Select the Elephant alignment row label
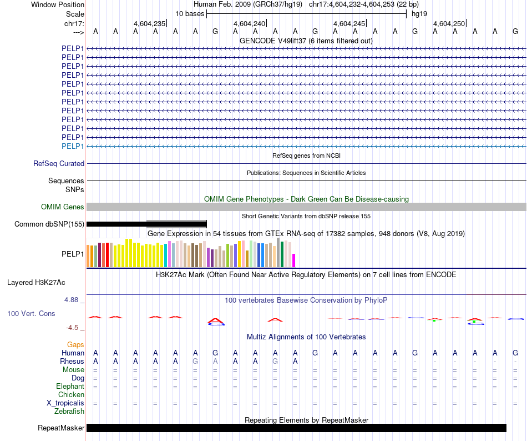 [70, 386]
